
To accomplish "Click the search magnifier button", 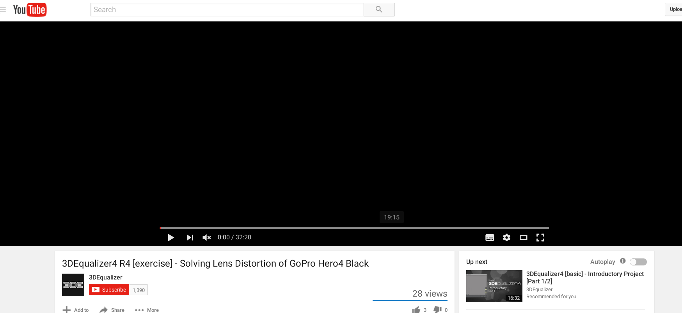I will [x=379, y=9].
